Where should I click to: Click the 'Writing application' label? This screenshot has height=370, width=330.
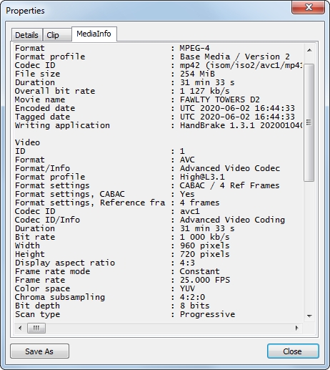[62, 125]
